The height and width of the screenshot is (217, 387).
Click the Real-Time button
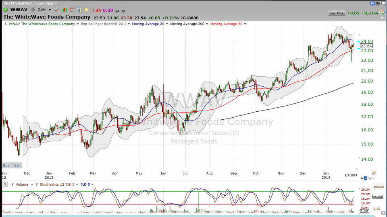click(x=336, y=13)
